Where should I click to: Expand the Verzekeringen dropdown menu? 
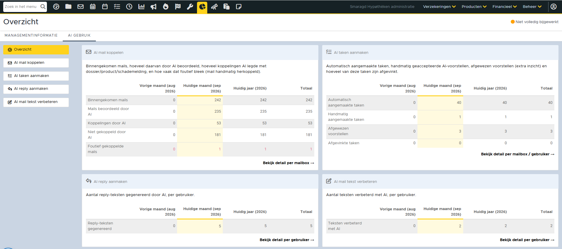pos(439,7)
